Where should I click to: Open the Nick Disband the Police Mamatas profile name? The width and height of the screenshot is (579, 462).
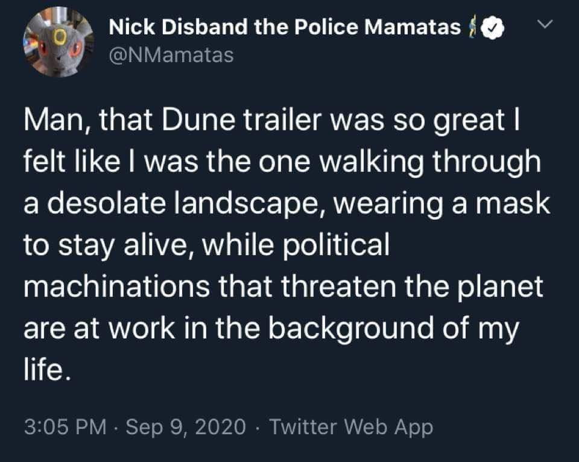pyautogui.click(x=286, y=28)
